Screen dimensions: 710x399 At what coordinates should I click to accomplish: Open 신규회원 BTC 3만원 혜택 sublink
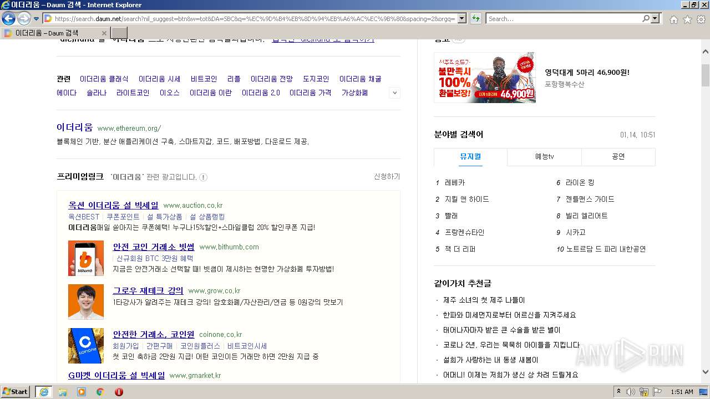point(155,258)
